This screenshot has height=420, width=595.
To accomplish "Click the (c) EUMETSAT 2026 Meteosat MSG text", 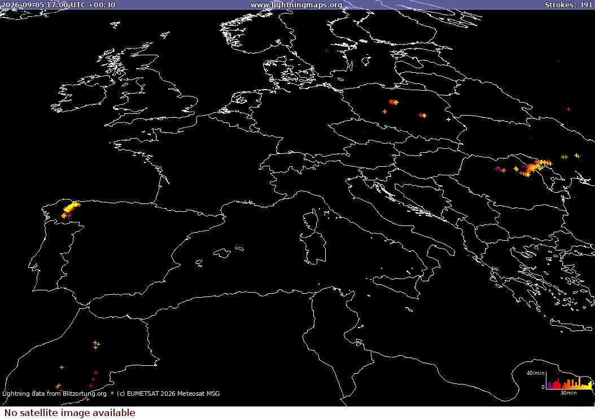I will (x=168, y=394).
